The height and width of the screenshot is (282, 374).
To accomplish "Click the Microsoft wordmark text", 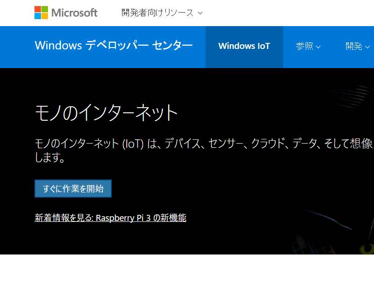I will pyautogui.click(x=75, y=13).
